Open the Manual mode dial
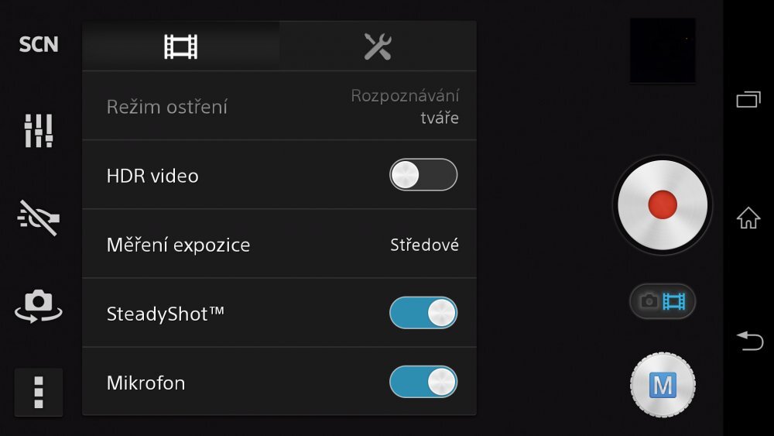The height and width of the screenshot is (436, 774). (663, 385)
